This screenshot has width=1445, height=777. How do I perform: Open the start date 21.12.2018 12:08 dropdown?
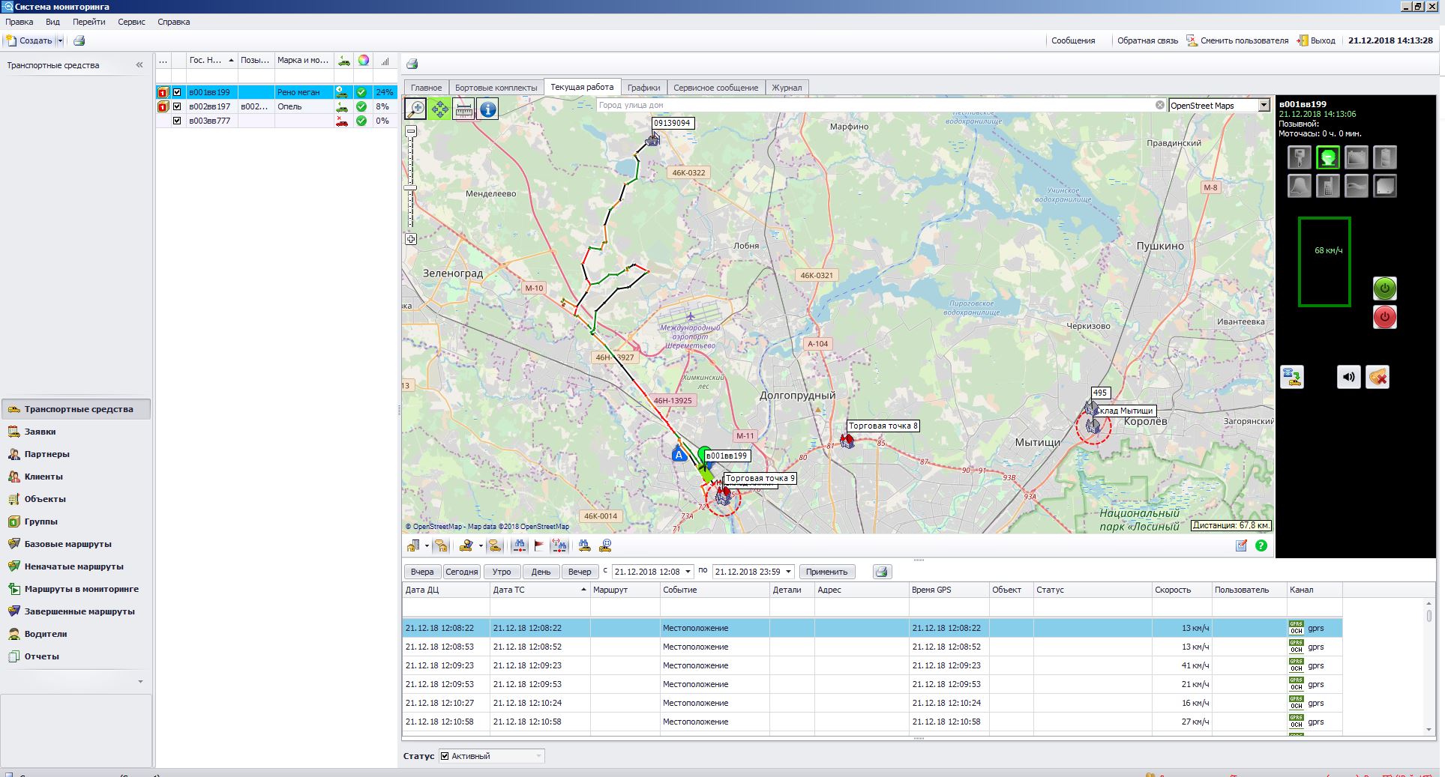pyautogui.click(x=688, y=572)
